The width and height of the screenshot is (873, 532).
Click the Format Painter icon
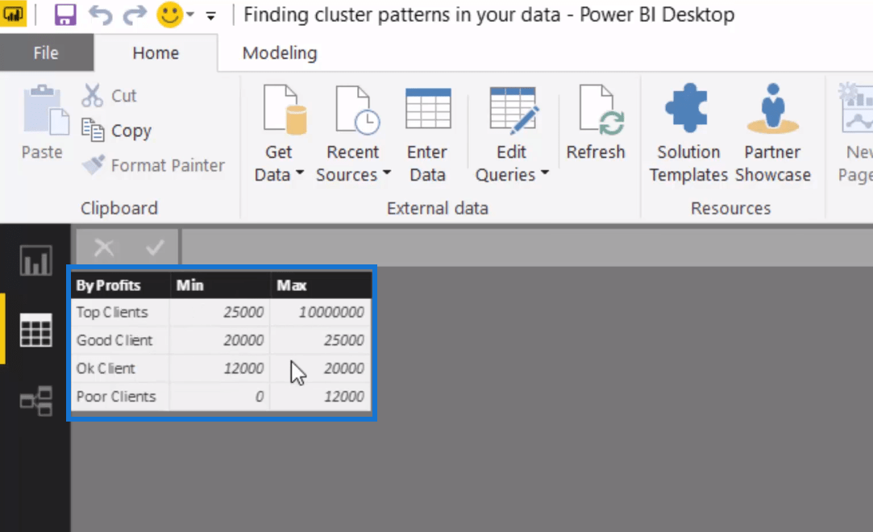[93, 164]
